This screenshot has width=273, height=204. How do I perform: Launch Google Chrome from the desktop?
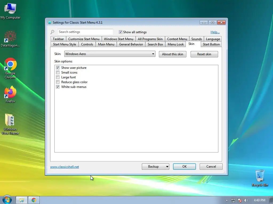(x=10, y=68)
